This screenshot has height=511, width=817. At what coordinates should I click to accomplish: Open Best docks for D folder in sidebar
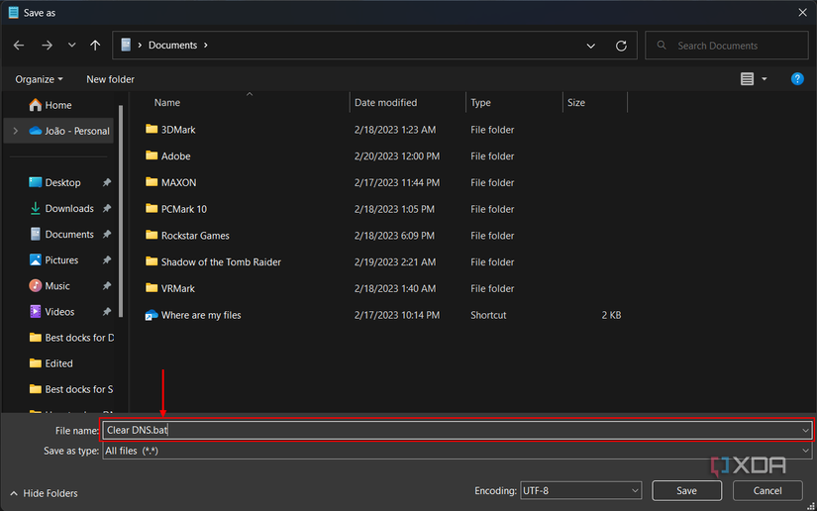[x=71, y=338]
